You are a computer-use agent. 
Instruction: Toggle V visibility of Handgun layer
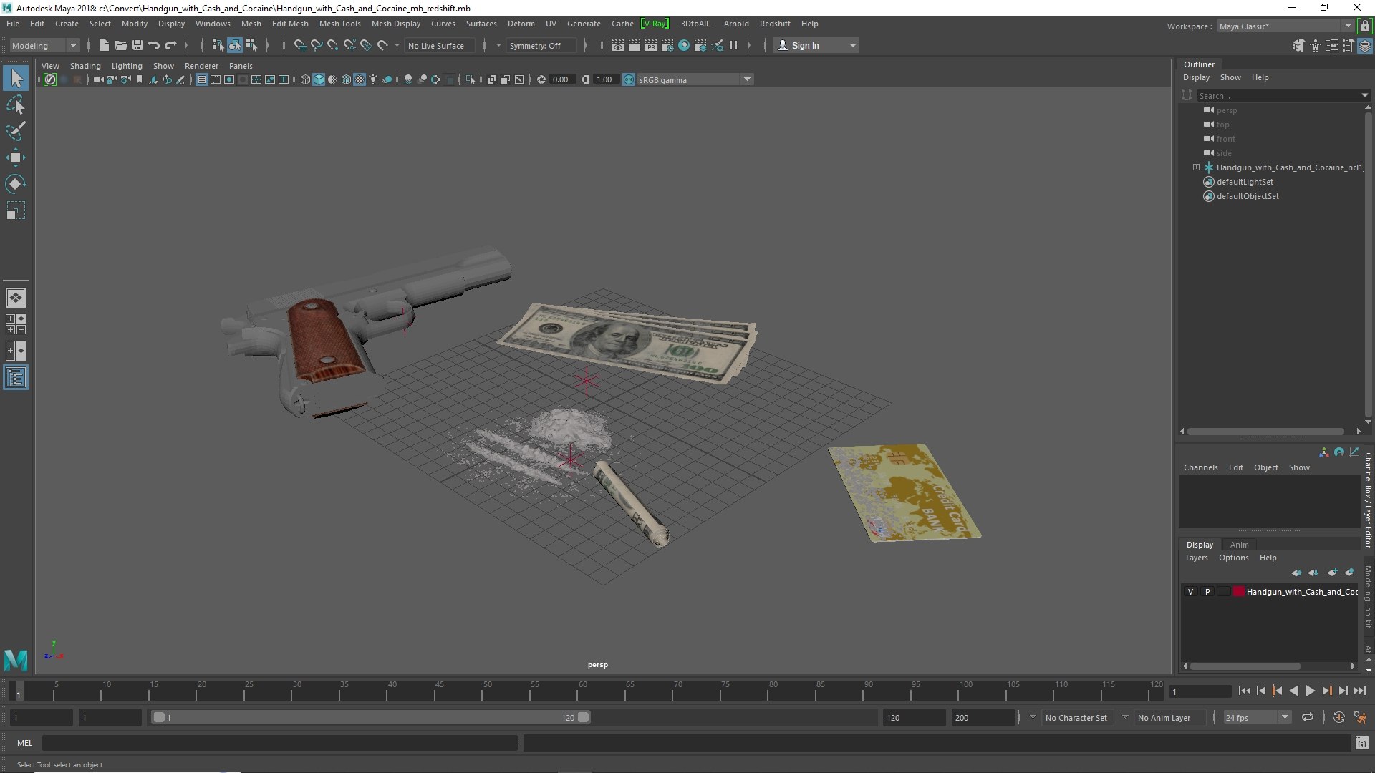tap(1190, 592)
